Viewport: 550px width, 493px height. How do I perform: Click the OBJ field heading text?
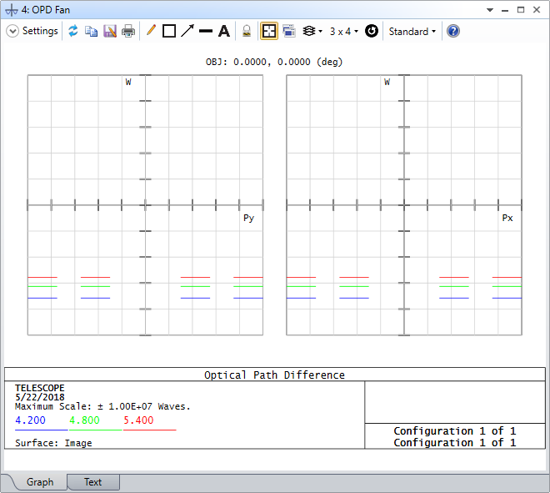273,63
